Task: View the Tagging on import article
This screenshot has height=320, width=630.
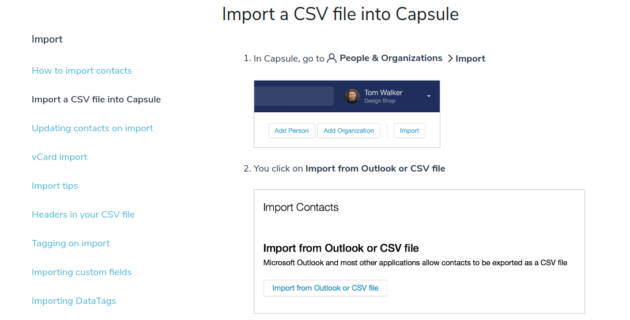Action: pos(71,243)
